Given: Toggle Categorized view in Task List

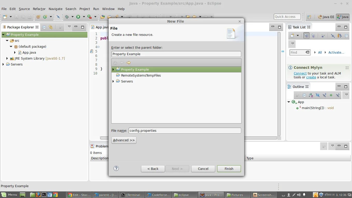Looking at the screenshot, I should (x=306, y=36).
